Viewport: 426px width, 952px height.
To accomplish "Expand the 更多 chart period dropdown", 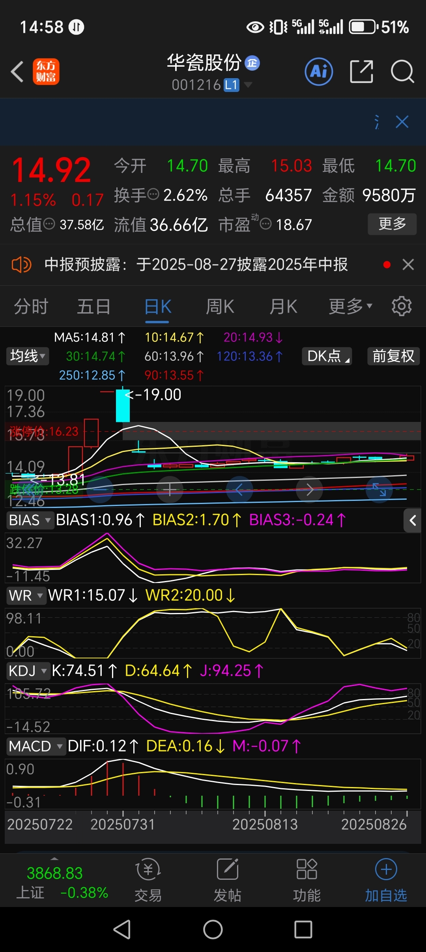I will point(351,306).
